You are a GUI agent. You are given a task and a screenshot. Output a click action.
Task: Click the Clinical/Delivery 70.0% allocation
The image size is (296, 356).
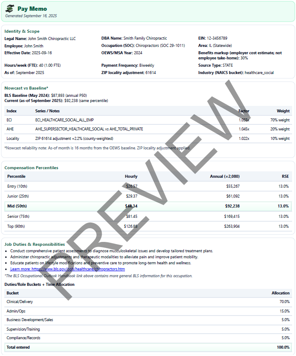tap(284, 302)
